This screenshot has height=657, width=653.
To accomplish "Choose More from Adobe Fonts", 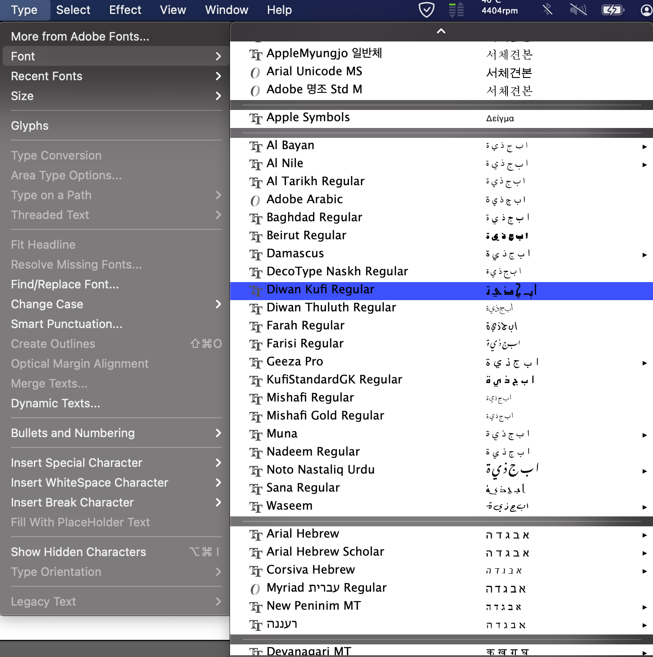I will pos(115,36).
